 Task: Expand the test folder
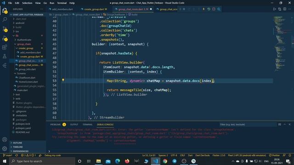click(17, 94)
